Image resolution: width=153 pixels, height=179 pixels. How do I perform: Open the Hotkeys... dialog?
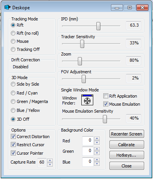tap(127, 155)
